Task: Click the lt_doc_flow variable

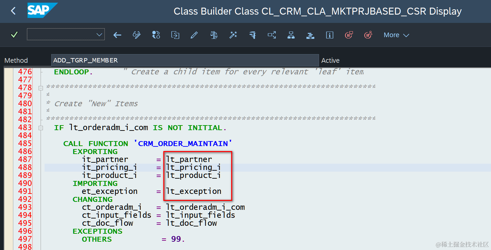Action: tap(192, 223)
